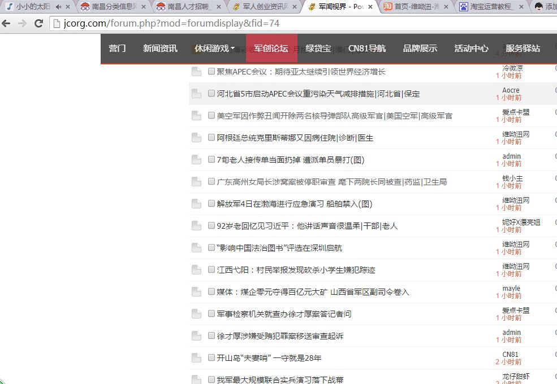Click the folder icon beside 聚焦APEC会议 thread

pyautogui.click(x=196, y=71)
